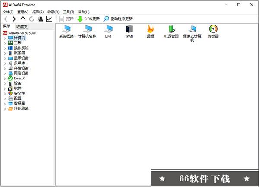Screen dimensions: 259x187
Task: Open the 计算机名称 computer name icon
Action: (87, 32)
